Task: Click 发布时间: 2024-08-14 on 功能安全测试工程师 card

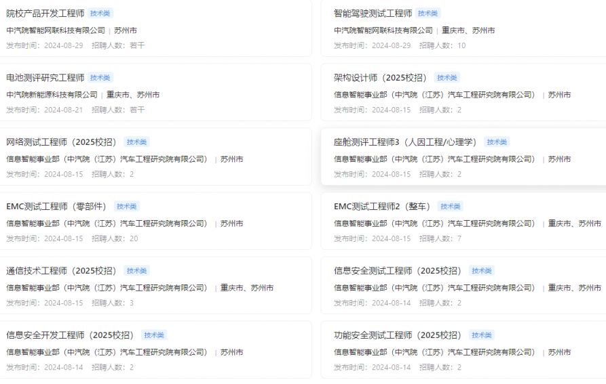Action: tap(372, 368)
